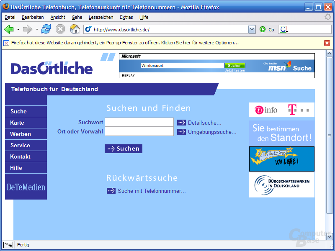Maximize the Firefox window

click(318, 7)
